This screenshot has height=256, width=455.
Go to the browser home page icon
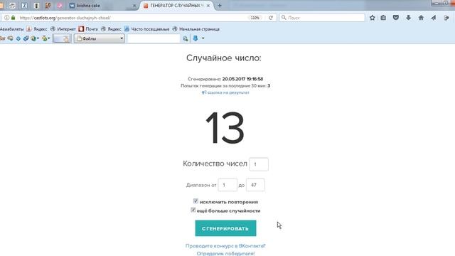pyautogui.click(x=421, y=18)
